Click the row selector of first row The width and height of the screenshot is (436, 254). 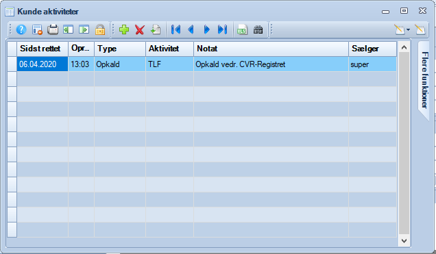pos(12,64)
